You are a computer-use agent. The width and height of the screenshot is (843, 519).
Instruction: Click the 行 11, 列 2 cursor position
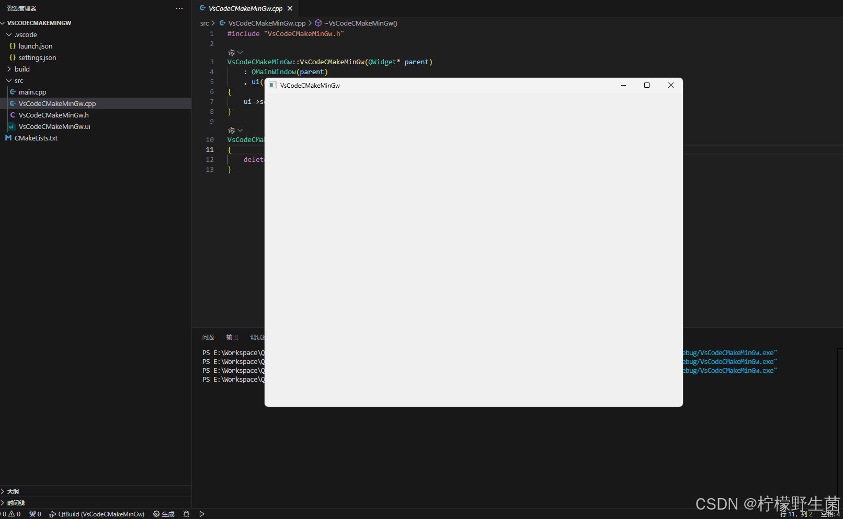pos(796,514)
